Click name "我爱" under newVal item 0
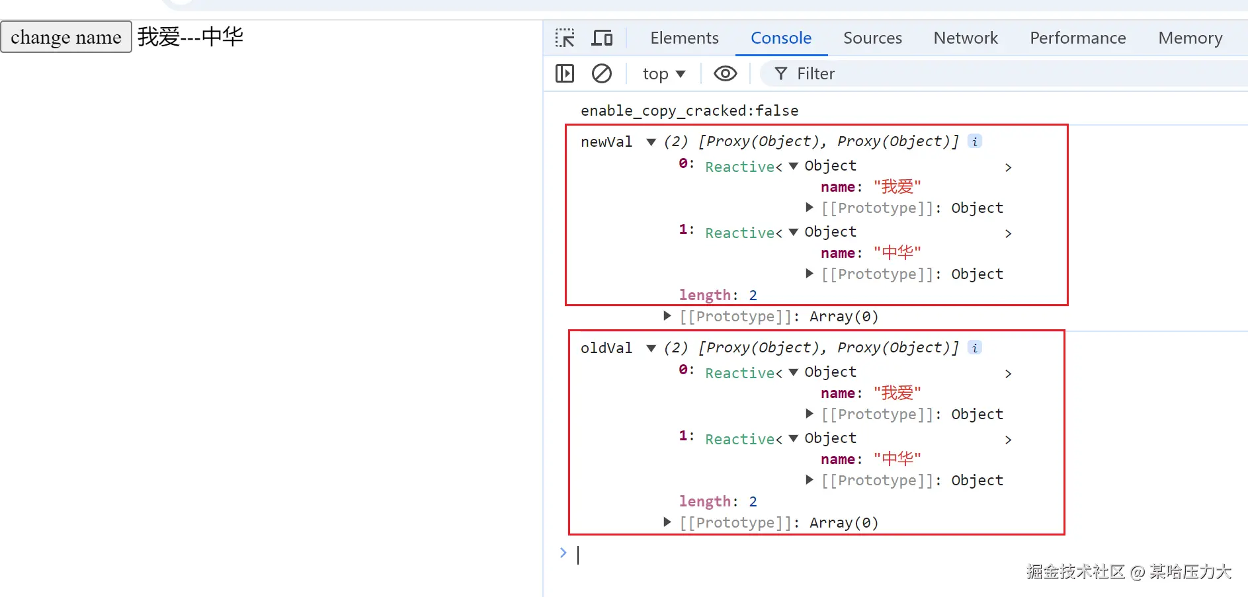 point(871,187)
